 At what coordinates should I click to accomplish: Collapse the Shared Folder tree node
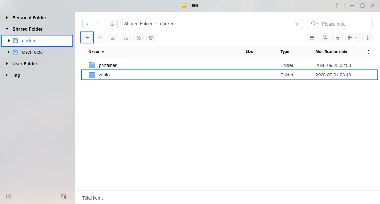coord(7,29)
